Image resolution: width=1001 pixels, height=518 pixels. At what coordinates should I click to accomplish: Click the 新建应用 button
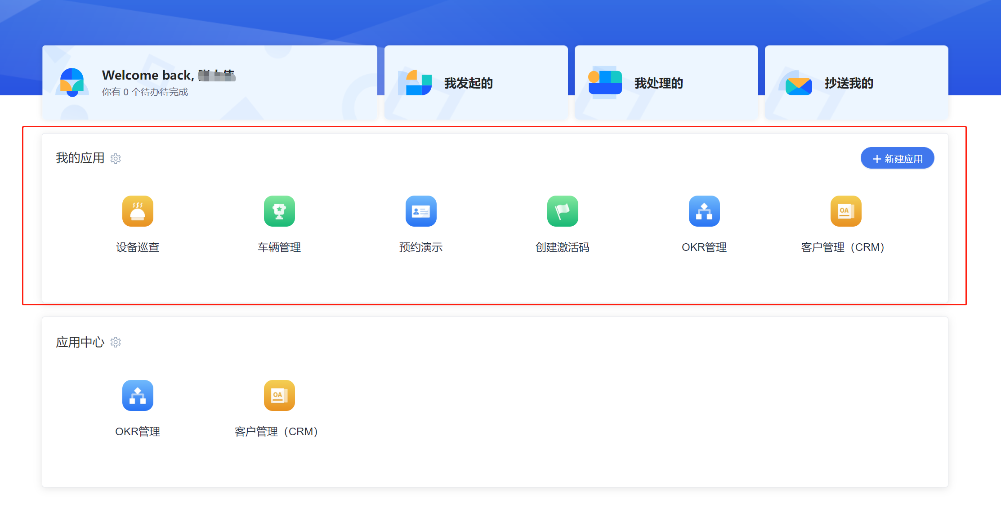tap(897, 158)
